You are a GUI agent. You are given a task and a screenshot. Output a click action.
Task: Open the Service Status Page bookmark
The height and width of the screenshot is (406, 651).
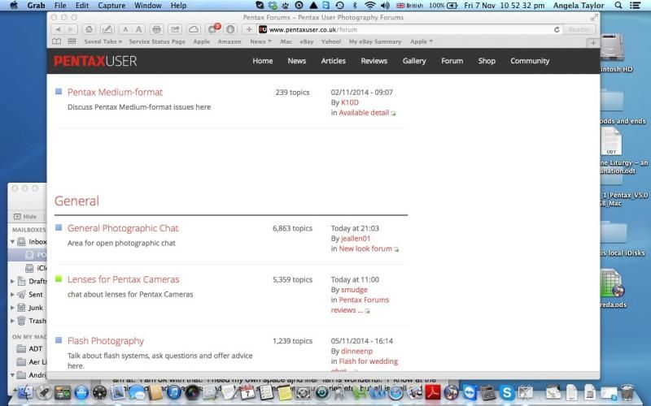pyautogui.click(x=157, y=41)
